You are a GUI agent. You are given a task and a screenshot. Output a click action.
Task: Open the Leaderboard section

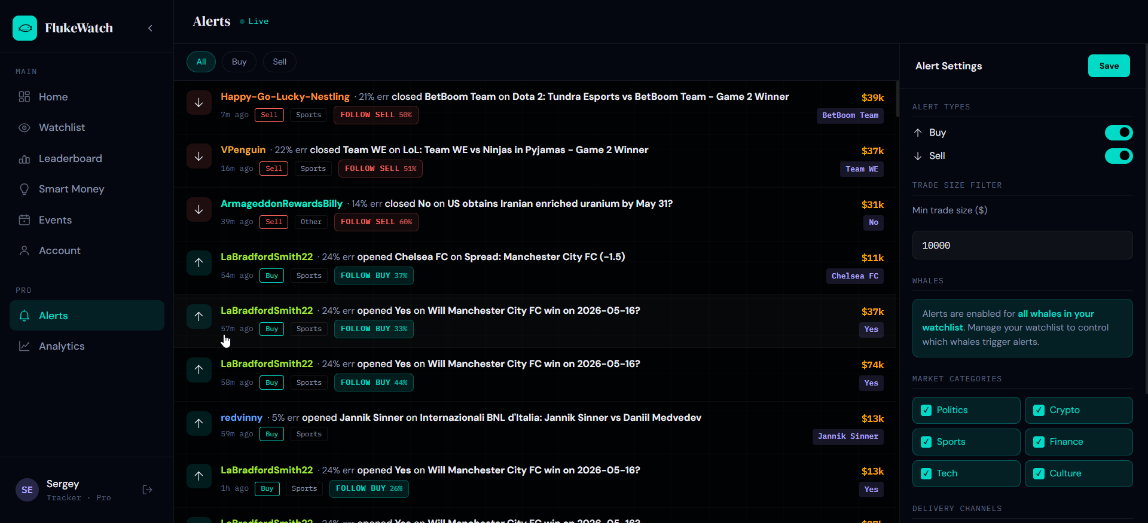coord(87,158)
